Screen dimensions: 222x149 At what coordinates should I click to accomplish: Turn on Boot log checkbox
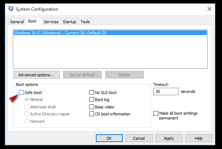tap(91, 100)
